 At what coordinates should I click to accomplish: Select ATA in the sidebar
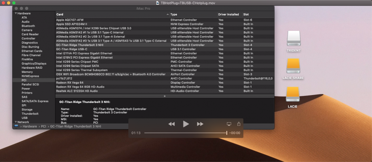pyautogui.click(x=24, y=17)
